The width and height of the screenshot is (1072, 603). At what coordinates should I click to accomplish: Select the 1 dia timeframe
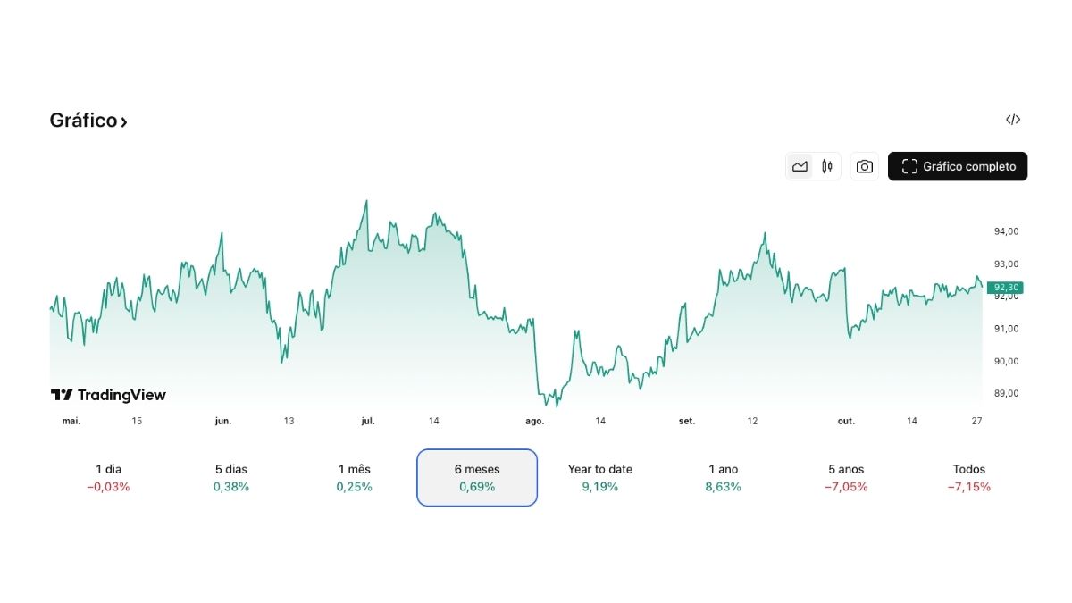tap(108, 477)
